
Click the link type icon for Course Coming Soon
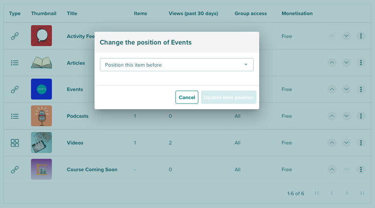point(15,170)
